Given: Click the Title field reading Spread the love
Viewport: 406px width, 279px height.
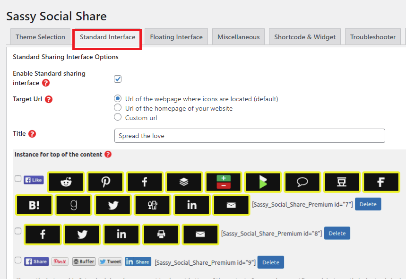Looking at the screenshot, I should pyautogui.click(x=250, y=136).
